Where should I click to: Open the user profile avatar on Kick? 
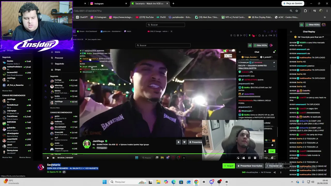pyautogui.click(x=324, y=25)
